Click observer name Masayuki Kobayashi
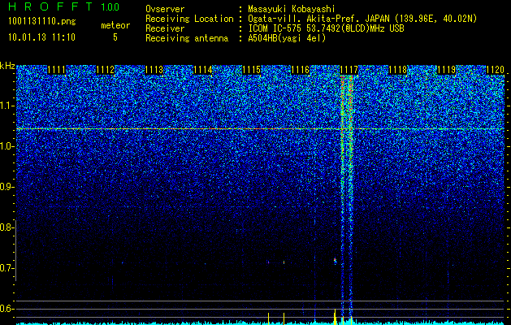The height and width of the screenshot is (325, 511). (292, 9)
